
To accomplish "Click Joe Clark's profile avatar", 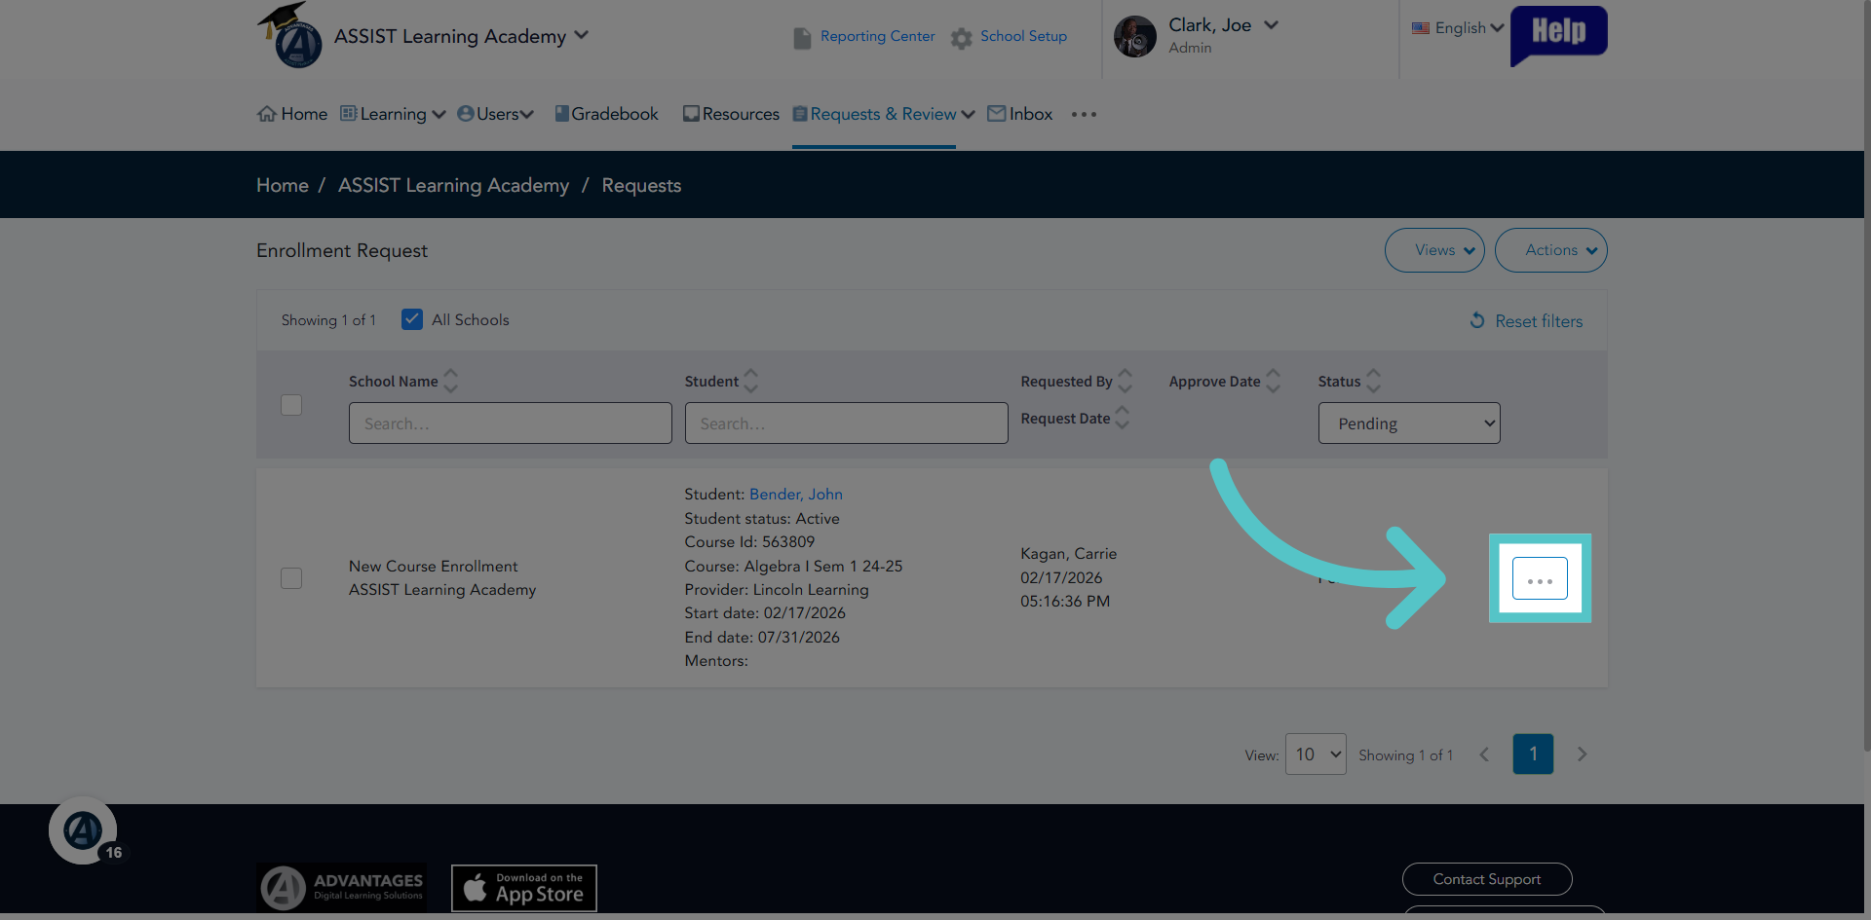I will tap(1134, 37).
